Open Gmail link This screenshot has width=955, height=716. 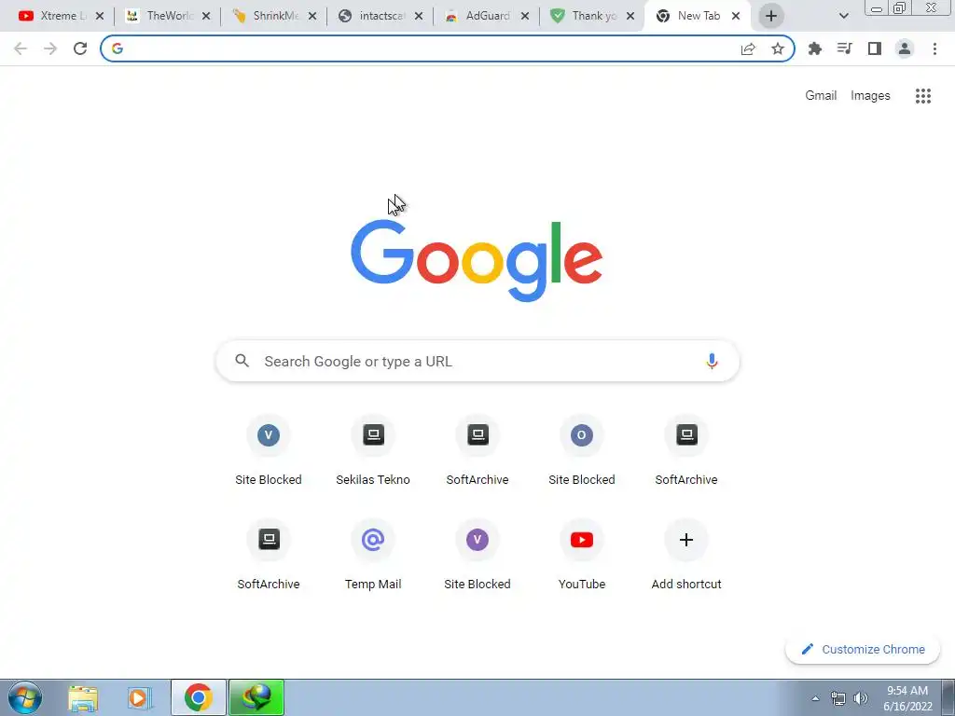pos(821,96)
